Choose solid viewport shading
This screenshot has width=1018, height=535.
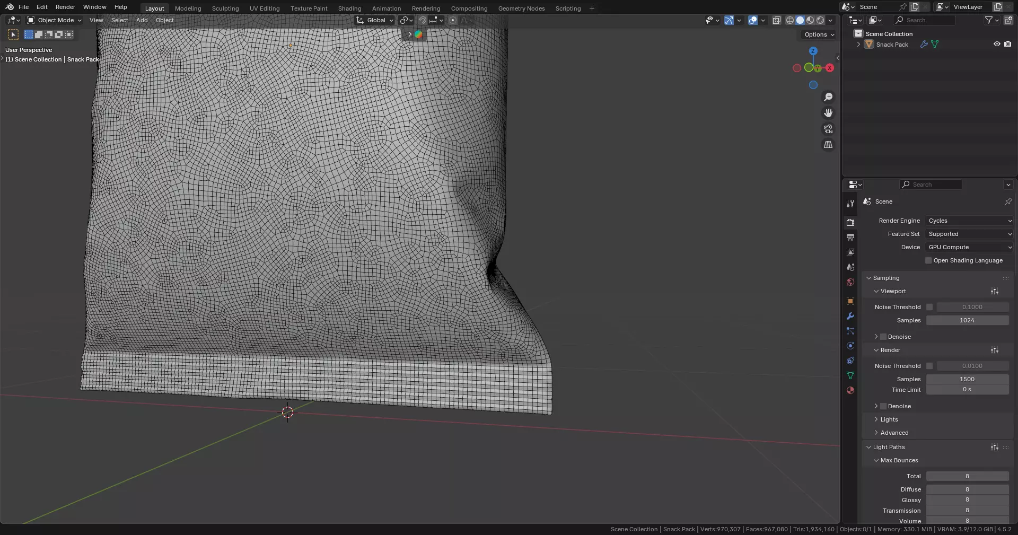(x=800, y=20)
